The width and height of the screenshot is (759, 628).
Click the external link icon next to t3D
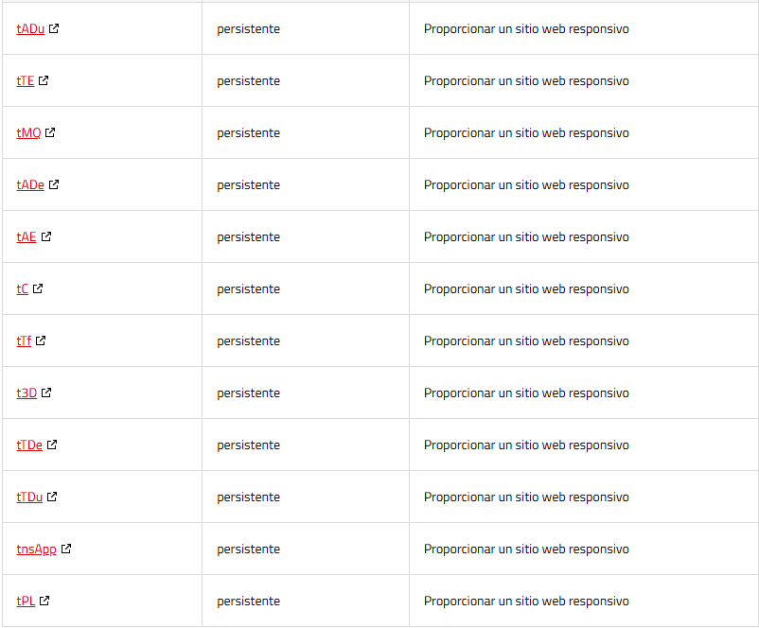[x=46, y=392]
